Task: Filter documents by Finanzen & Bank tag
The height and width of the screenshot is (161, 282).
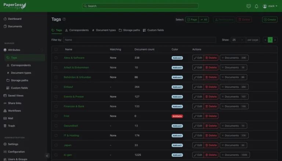Action: tap(234, 107)
